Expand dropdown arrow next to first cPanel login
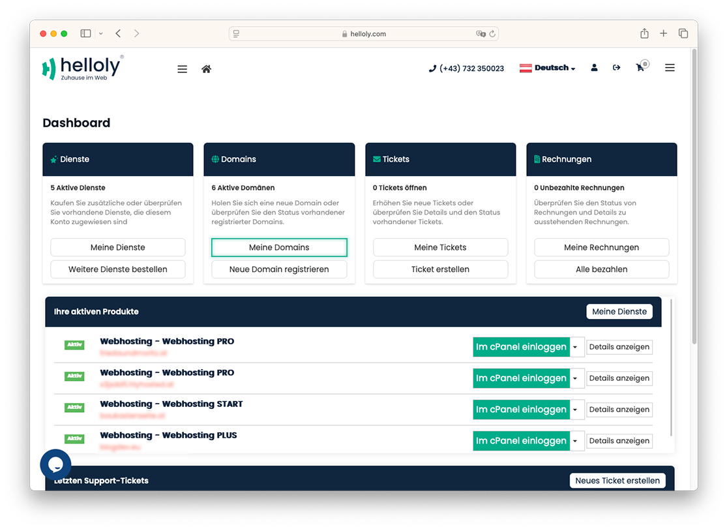 coord(575,347)
